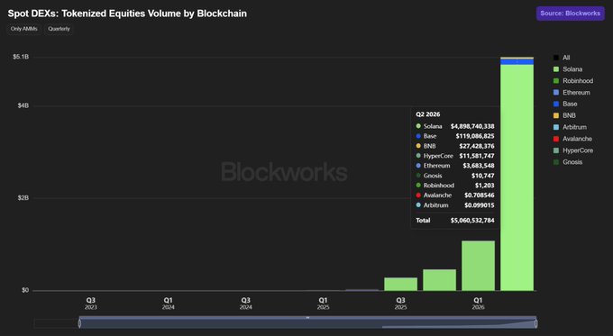The width and height of the screenshot is (613, 336).
Task: Click the Q1 2026 bar
Action: pyautogui.click(x=478, y=266)
